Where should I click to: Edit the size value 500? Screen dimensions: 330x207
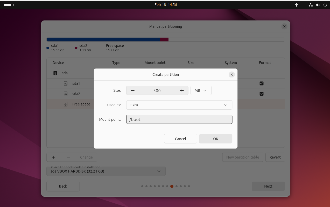(157, 90)
